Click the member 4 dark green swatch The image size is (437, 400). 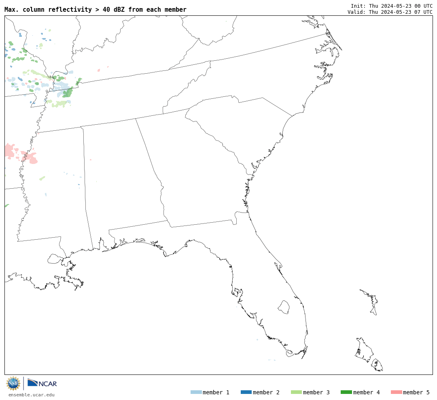tap(346, 392)
